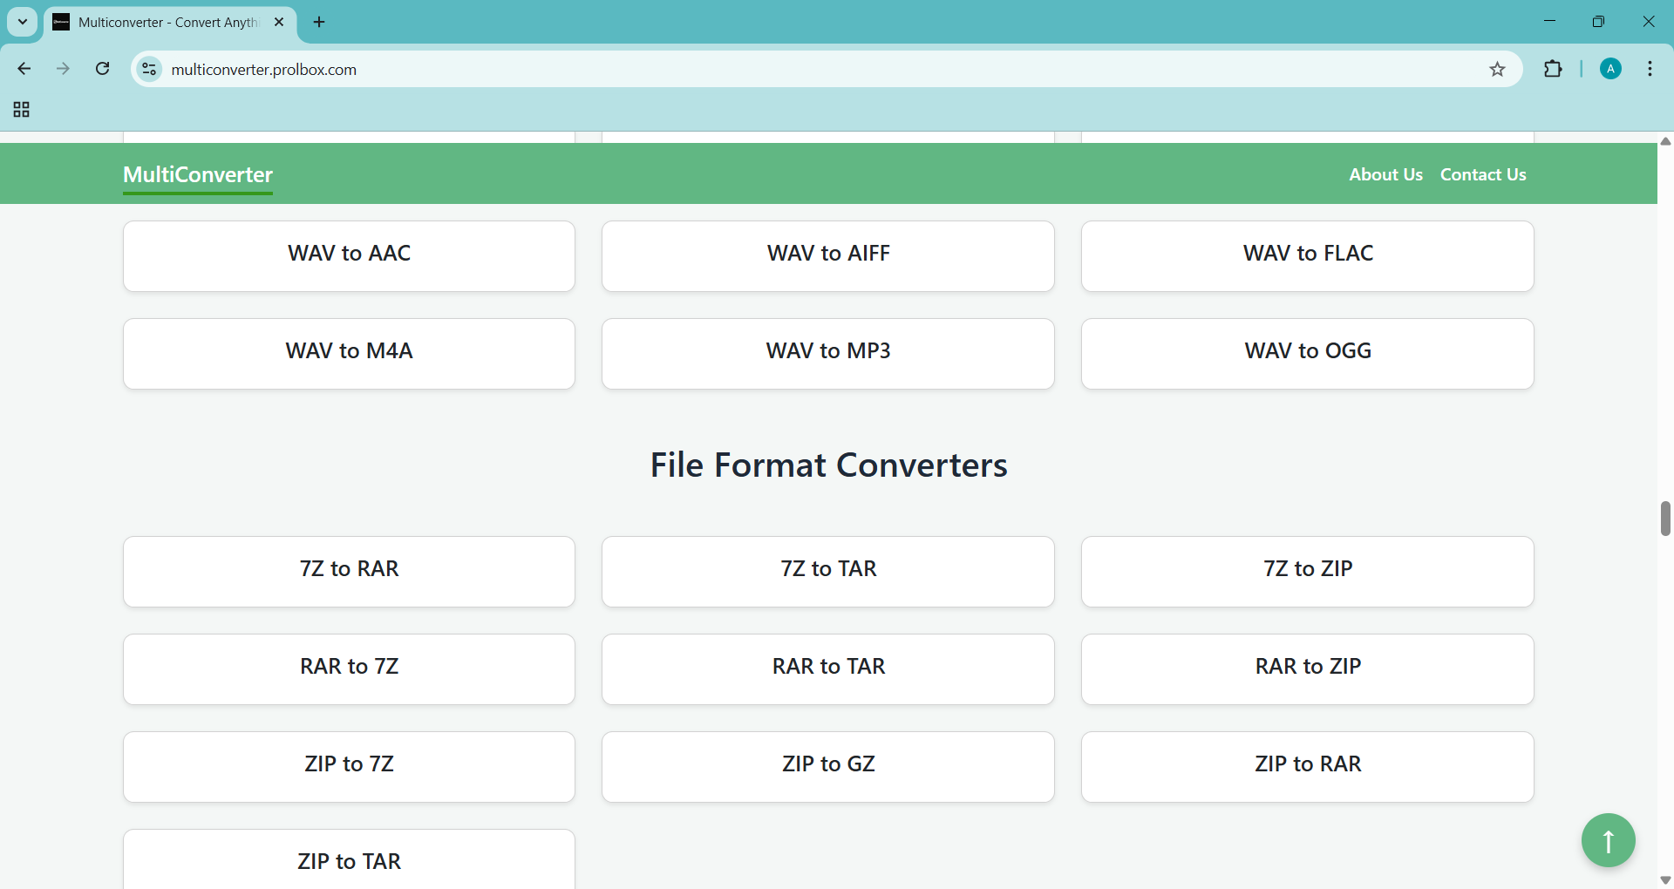Go back to the previous page
1674x889 pixels.
pyautogui.click(x=24, y=69)
